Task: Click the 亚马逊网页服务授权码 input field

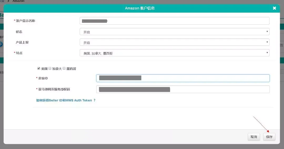Action: click(x=183, y=89)
